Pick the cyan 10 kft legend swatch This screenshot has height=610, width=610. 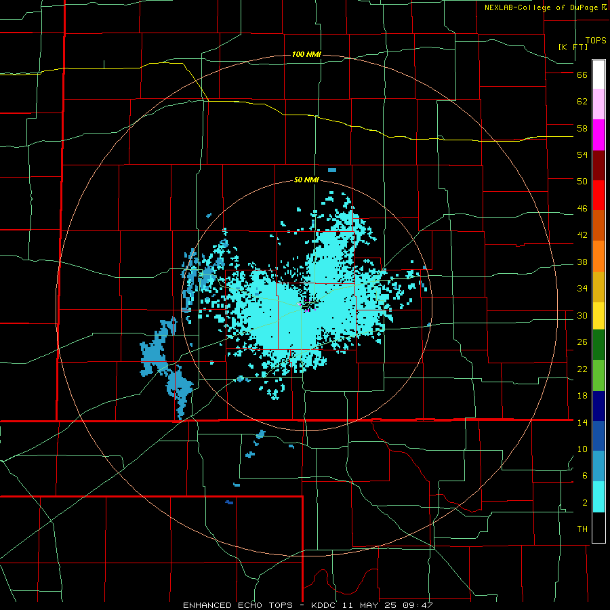[598, 497]
